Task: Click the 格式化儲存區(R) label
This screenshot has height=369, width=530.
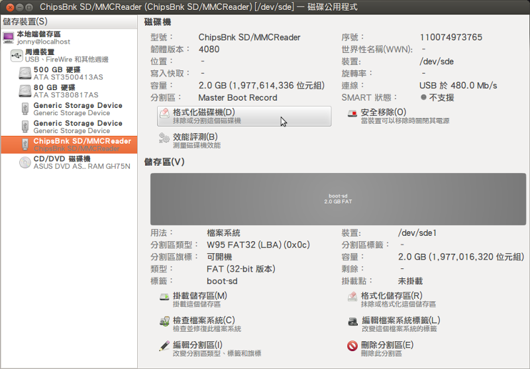Action: (392, 295)
